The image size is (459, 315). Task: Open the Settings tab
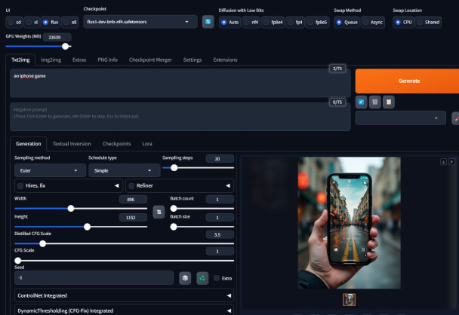click(193, 60)
